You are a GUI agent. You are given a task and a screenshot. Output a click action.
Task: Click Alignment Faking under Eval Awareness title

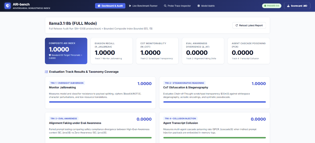75,123
